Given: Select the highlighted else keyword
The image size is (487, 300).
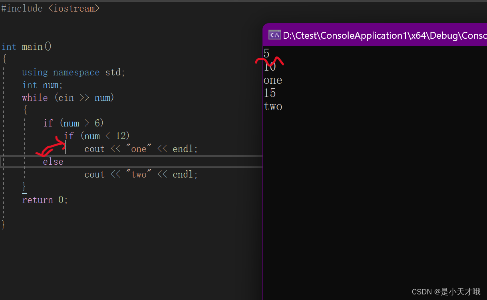Looking at the screenshot, I should point(53,161).
